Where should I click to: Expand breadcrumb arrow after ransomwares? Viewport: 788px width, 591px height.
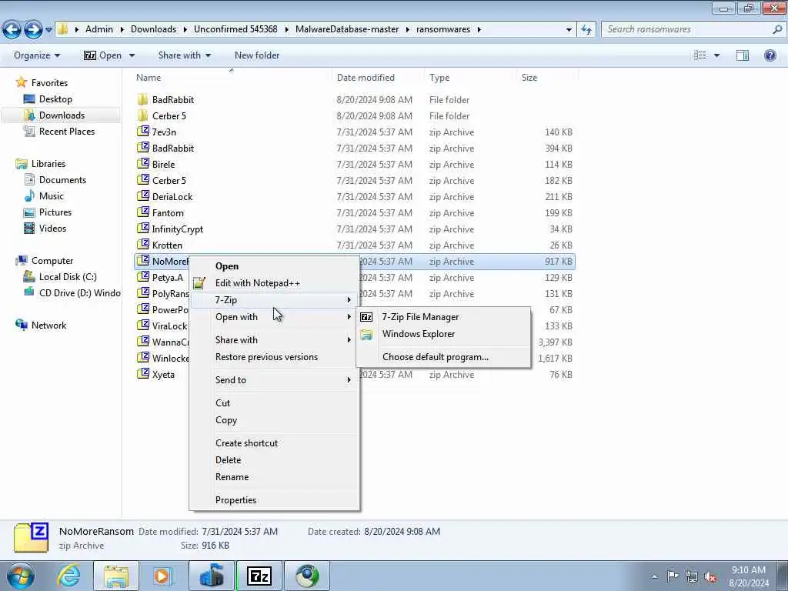click(x=479, y=29)
